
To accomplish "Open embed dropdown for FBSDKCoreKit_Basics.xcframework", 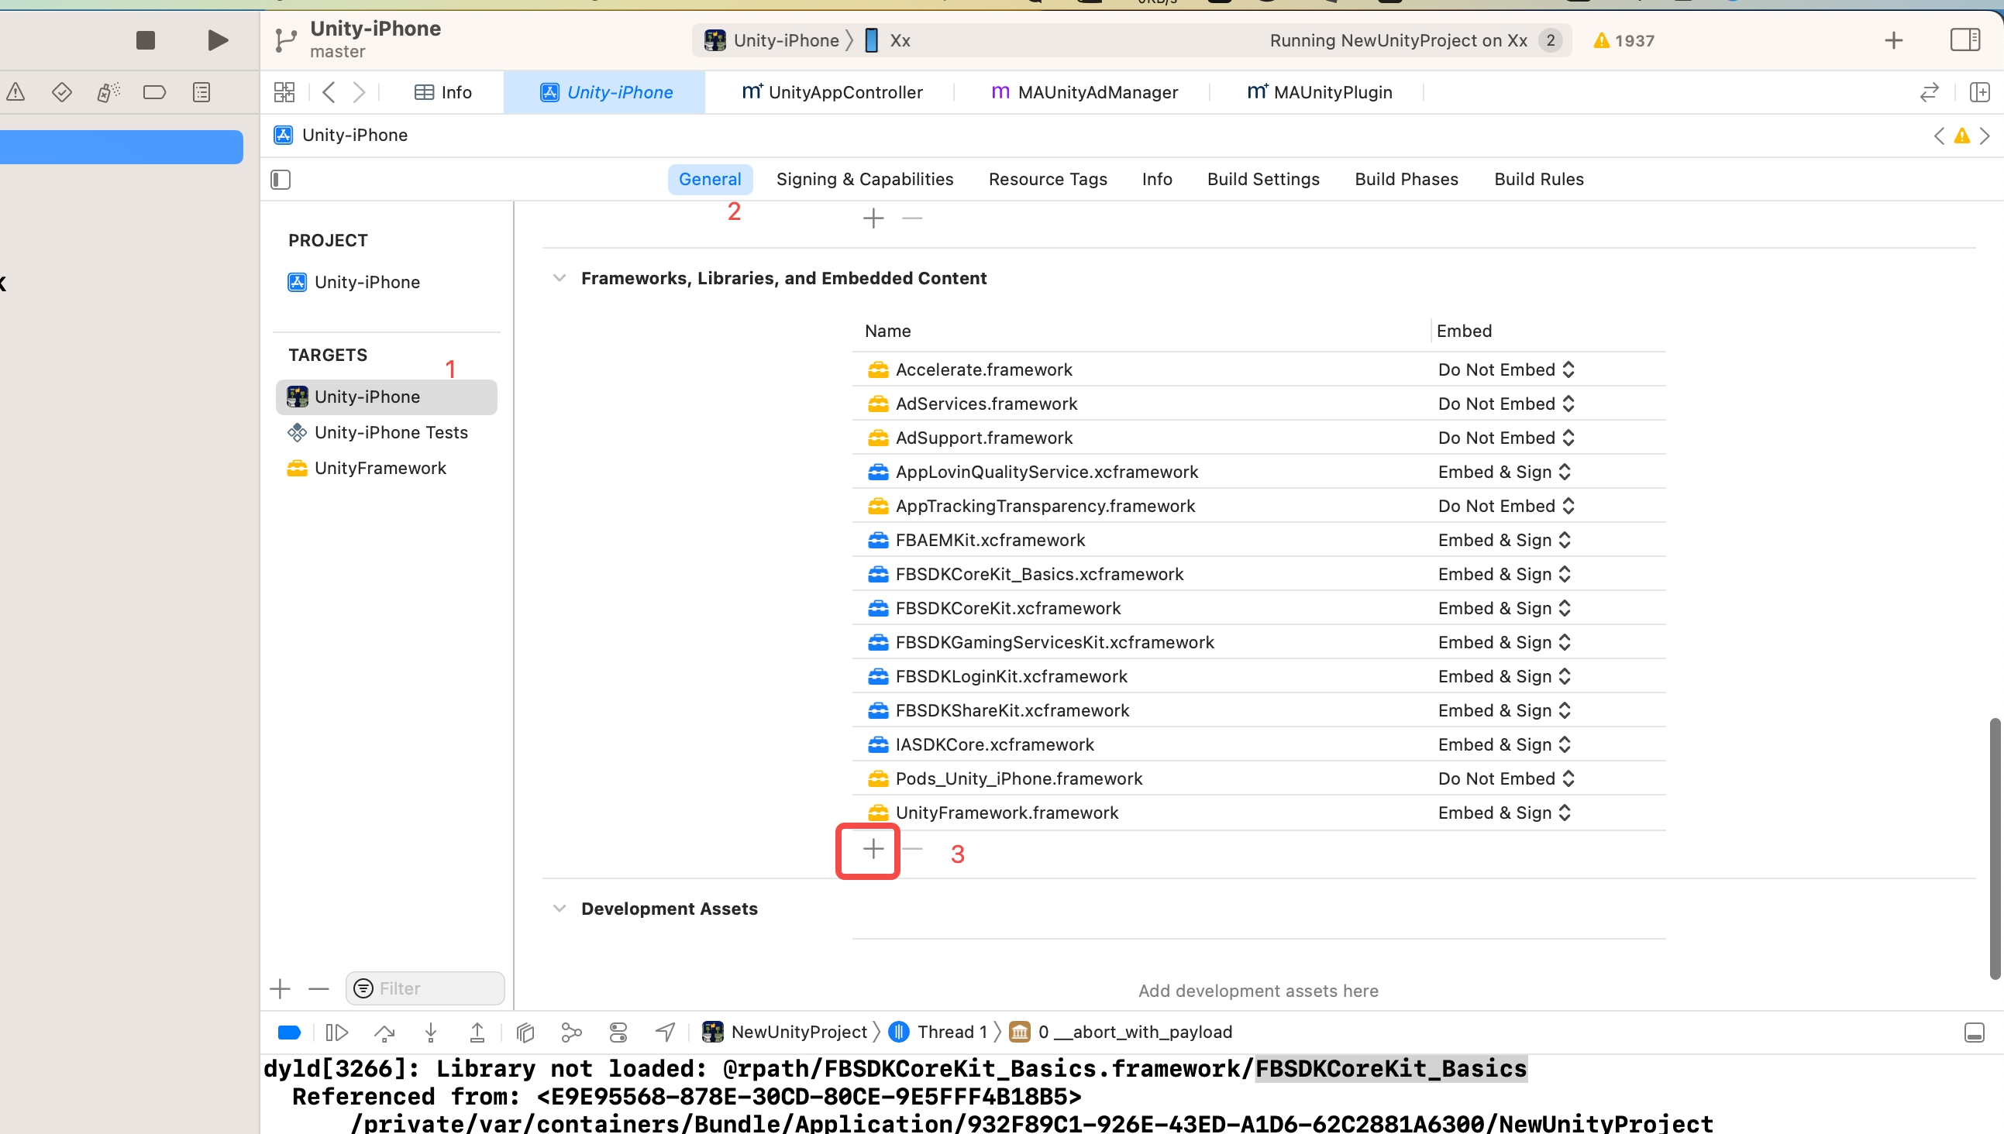I will coord(1504,574).
